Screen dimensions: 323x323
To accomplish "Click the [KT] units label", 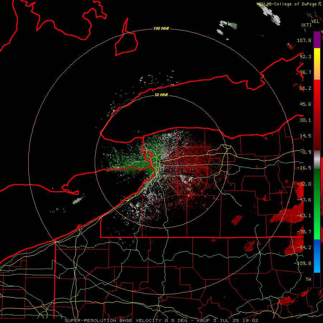I will pos(306,25).
